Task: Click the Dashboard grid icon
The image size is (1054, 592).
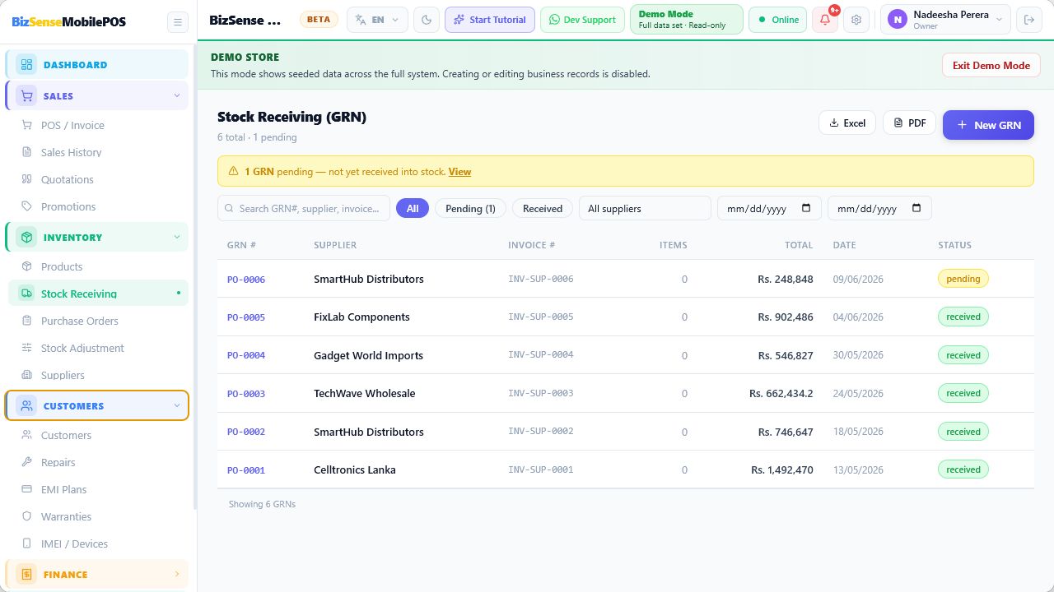Action: [x=26, y=65]
